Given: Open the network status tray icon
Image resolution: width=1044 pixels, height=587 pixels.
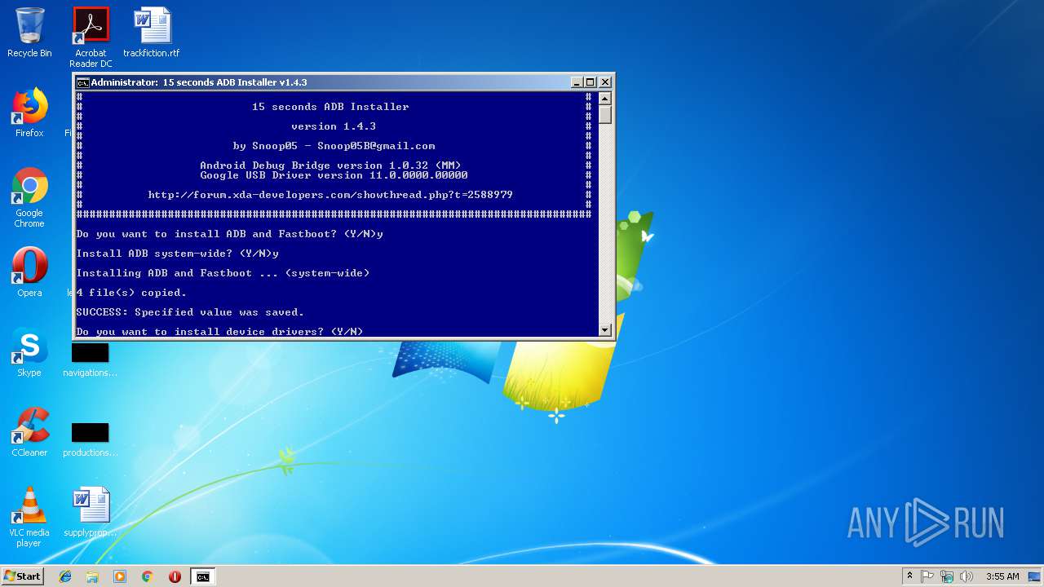Looking at the screenshot, I should [947, 576].
